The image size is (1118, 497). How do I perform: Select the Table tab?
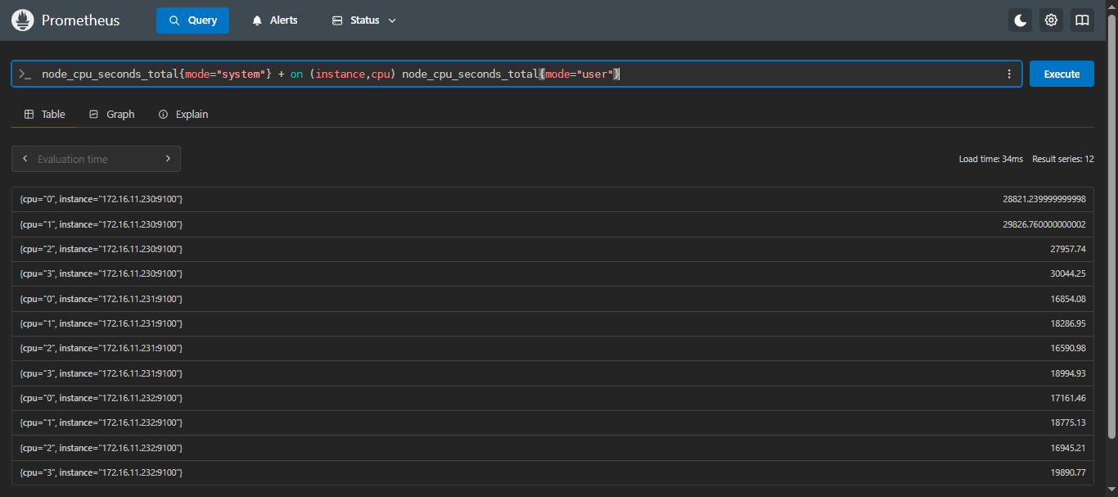pos(45,114)
